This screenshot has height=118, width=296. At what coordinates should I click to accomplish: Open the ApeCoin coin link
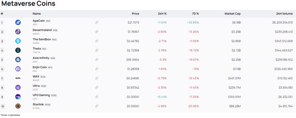coord(38,21)
